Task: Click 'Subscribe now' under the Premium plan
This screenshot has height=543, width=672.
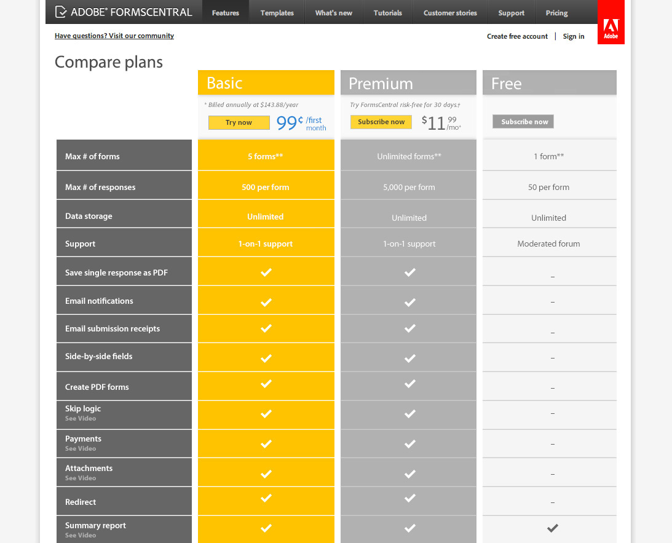Action: tap(381, 122)
